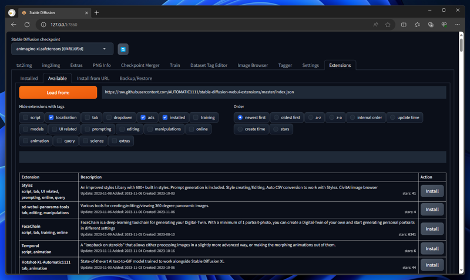This screenshot has width=470, height=280.
Task: Open the Checkpoint Merger tab
Action: (x=140, y=65)
